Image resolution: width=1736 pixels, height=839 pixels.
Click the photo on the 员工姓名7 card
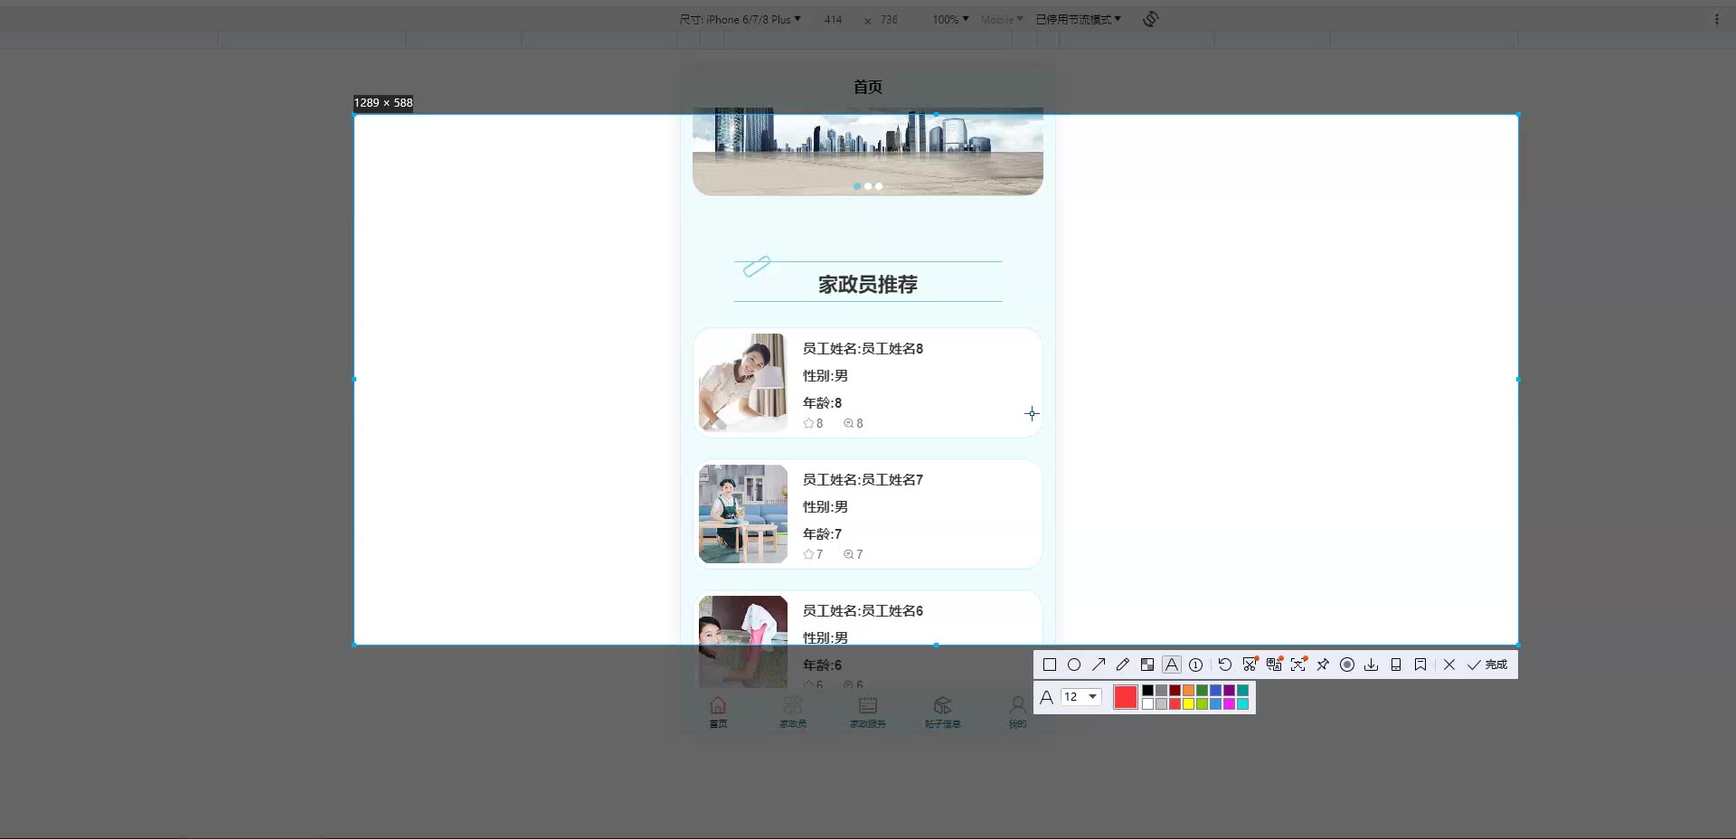tap(743, 514)
